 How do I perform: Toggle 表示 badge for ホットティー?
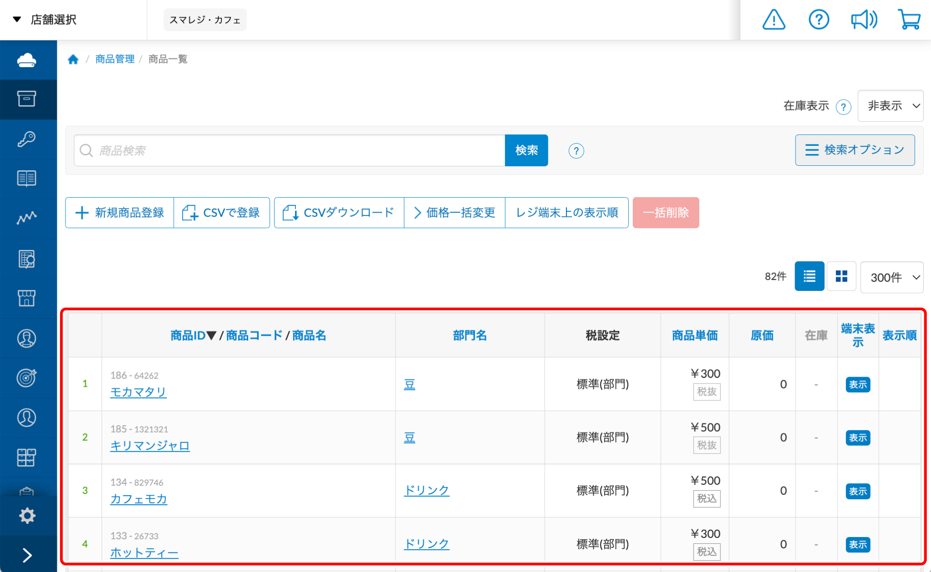pos(858,544)
